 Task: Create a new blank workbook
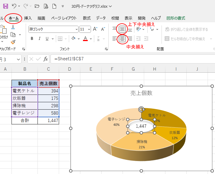(54, 6)
